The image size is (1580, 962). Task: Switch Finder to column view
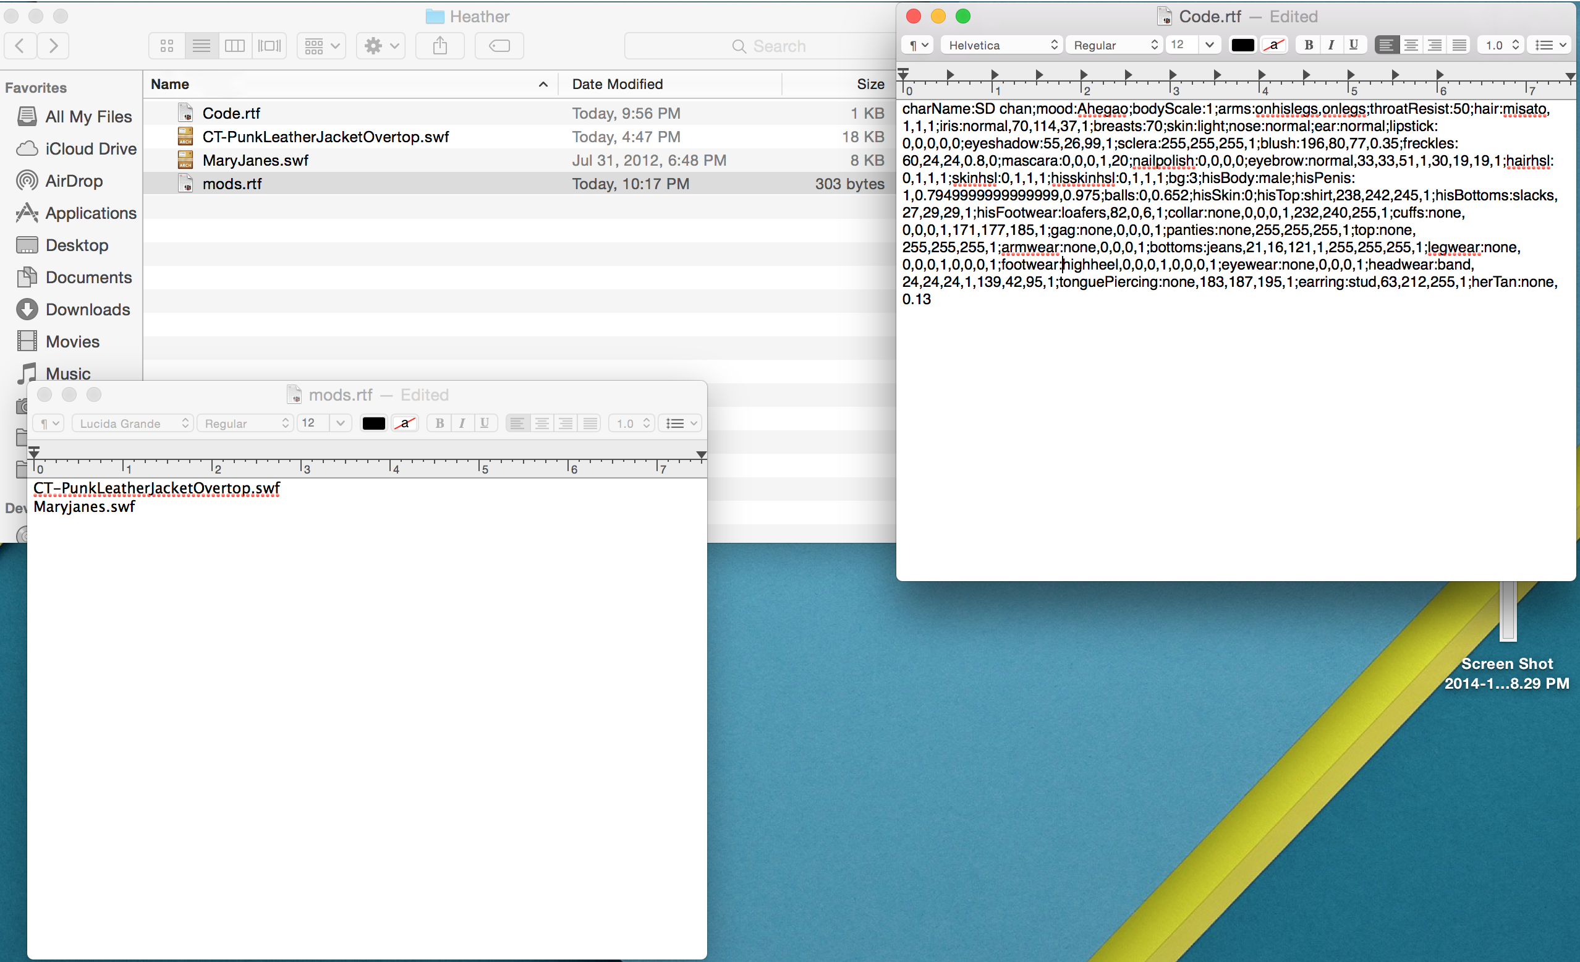(235, 46)
